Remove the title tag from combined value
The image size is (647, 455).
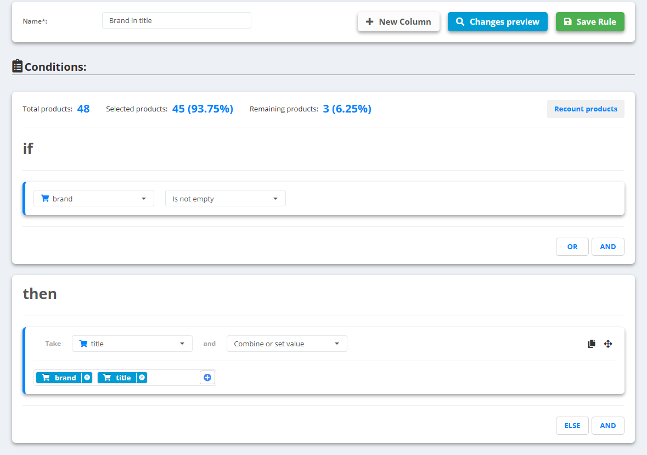(142, 378)
